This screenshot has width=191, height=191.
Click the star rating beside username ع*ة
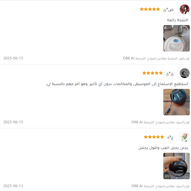coord(154,137)
